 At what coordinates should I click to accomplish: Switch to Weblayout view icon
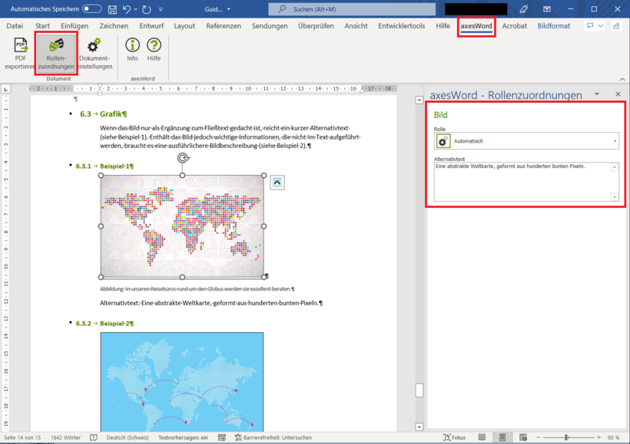click(522, 438)
